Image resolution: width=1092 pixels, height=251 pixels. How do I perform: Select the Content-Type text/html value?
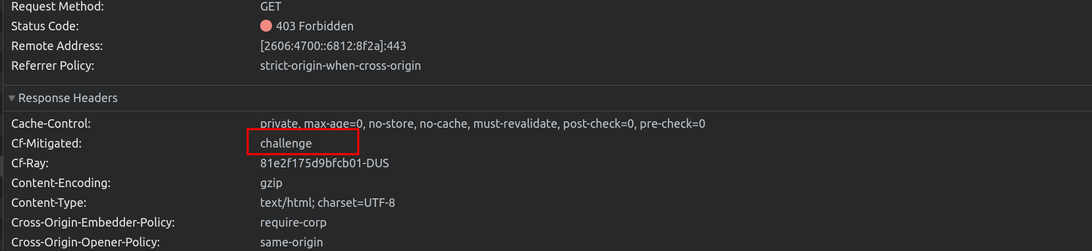327,203
